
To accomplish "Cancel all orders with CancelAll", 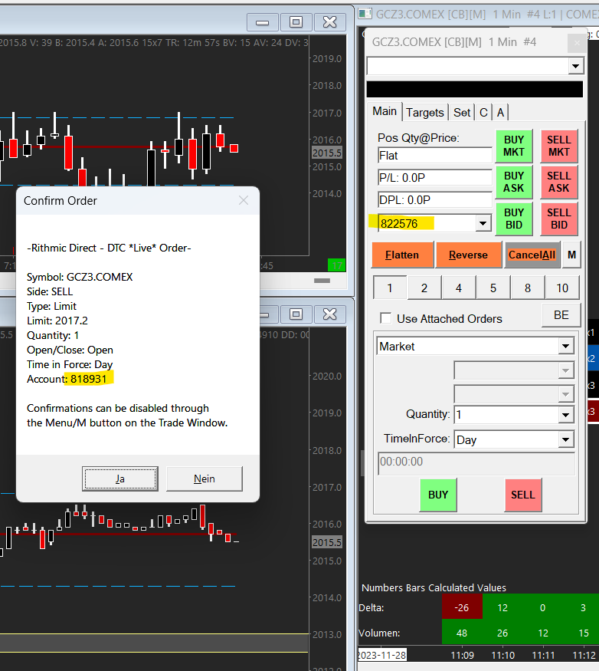I will click(x=532, y=255).
